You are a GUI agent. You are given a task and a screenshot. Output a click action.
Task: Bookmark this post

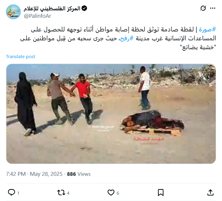(x=161, y=193)
